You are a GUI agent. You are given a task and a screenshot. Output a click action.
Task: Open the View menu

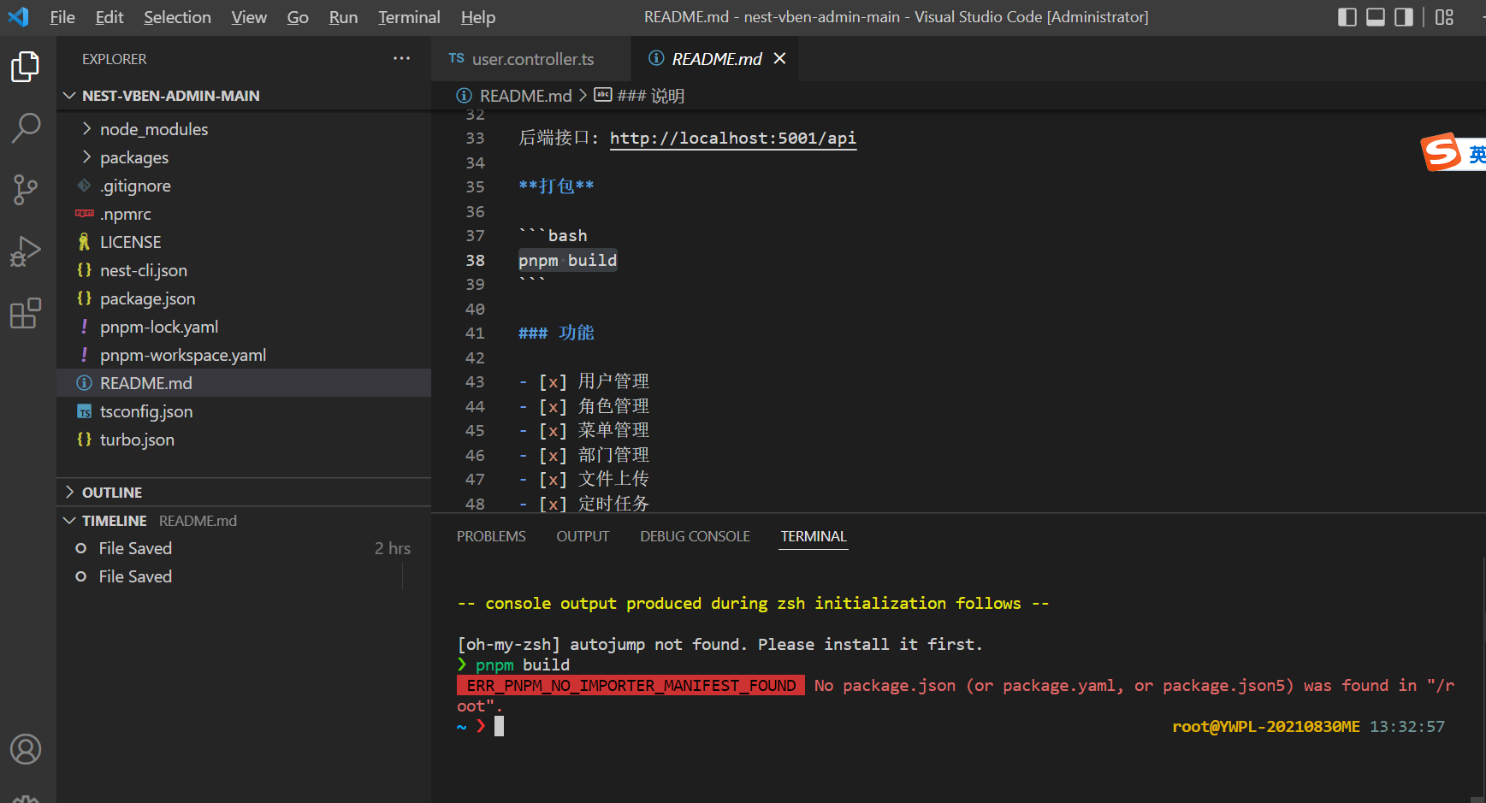249,17
